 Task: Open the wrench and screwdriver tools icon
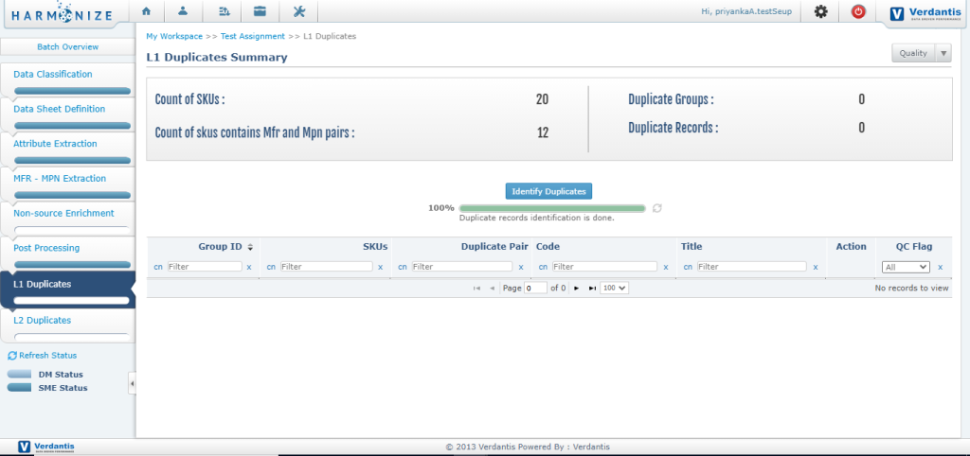(x=298, y=11)
